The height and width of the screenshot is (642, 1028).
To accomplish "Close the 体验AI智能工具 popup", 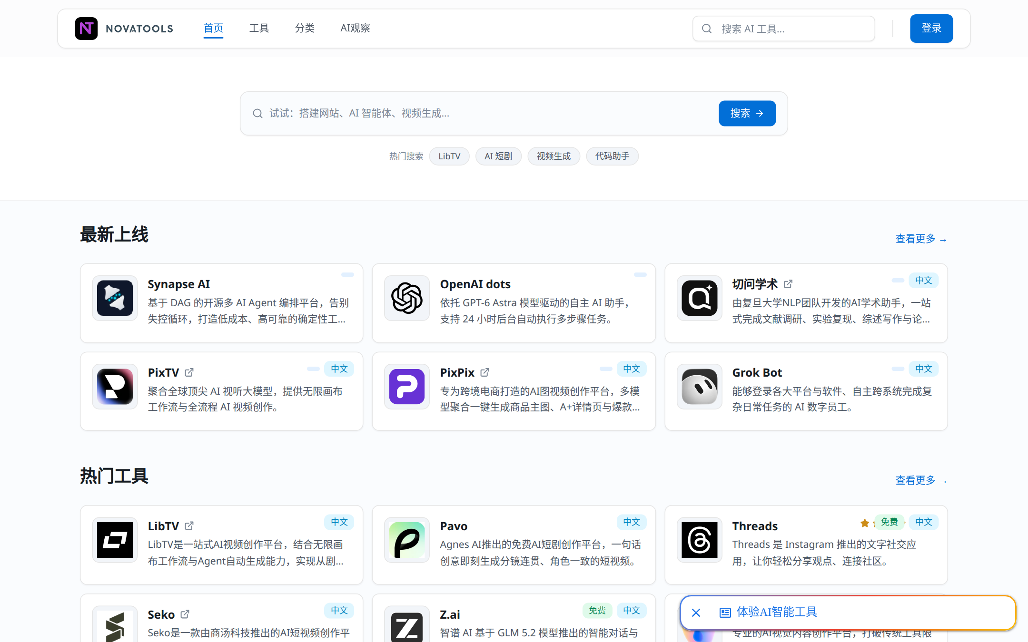I will 696,613.
